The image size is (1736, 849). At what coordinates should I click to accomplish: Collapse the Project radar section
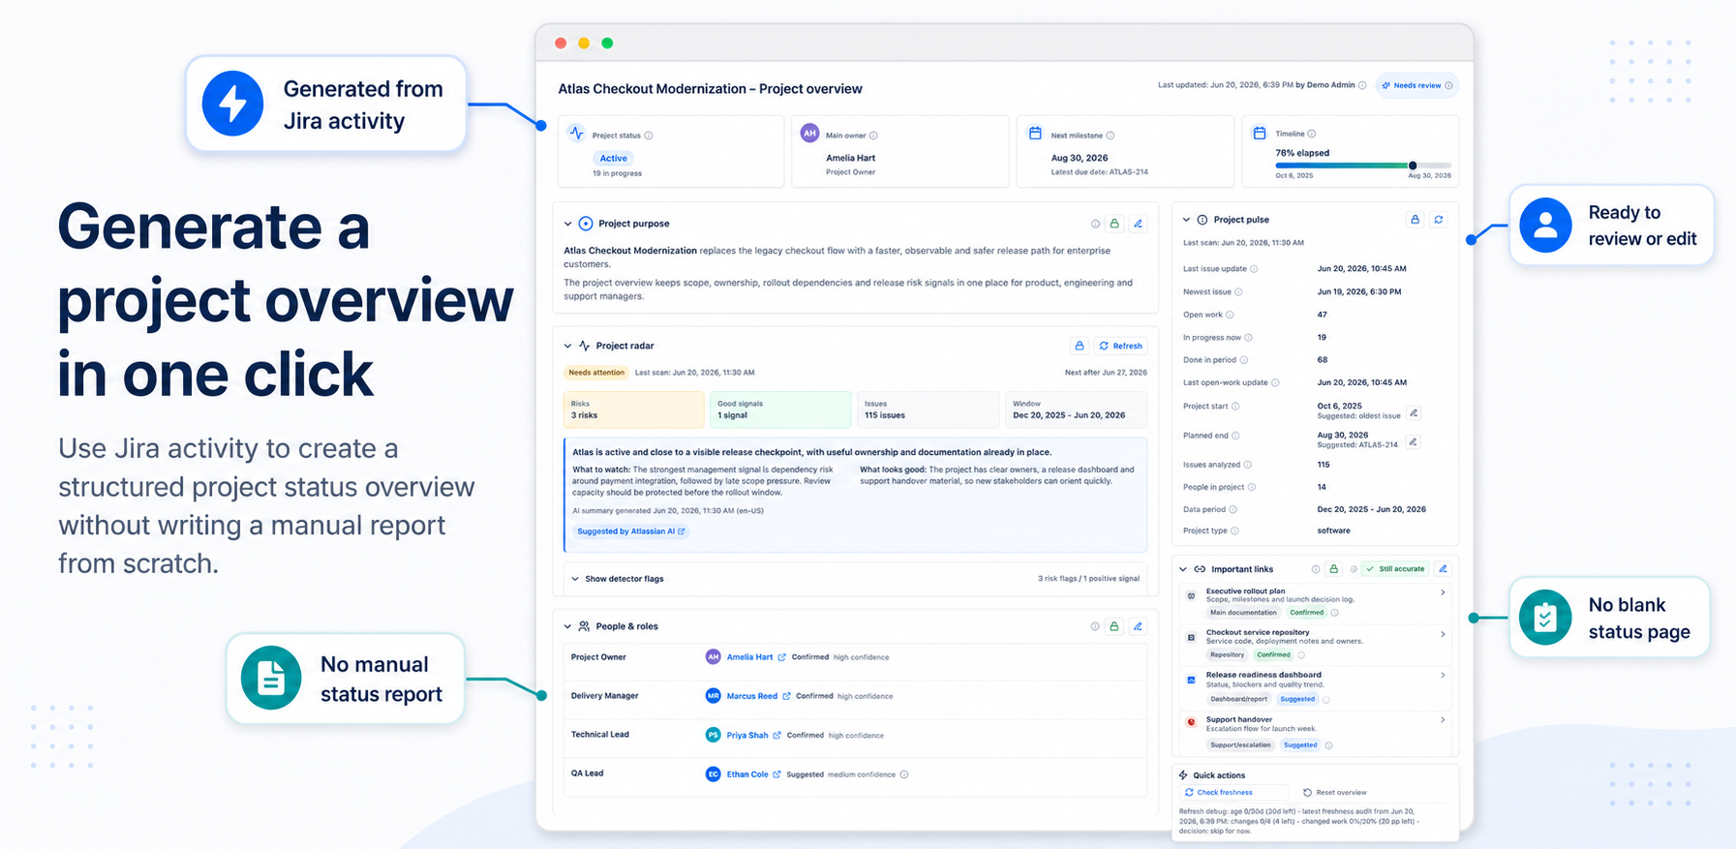coord(568,346)
